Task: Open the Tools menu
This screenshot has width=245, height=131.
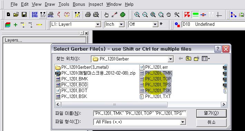Action: (x=64, y=4)
